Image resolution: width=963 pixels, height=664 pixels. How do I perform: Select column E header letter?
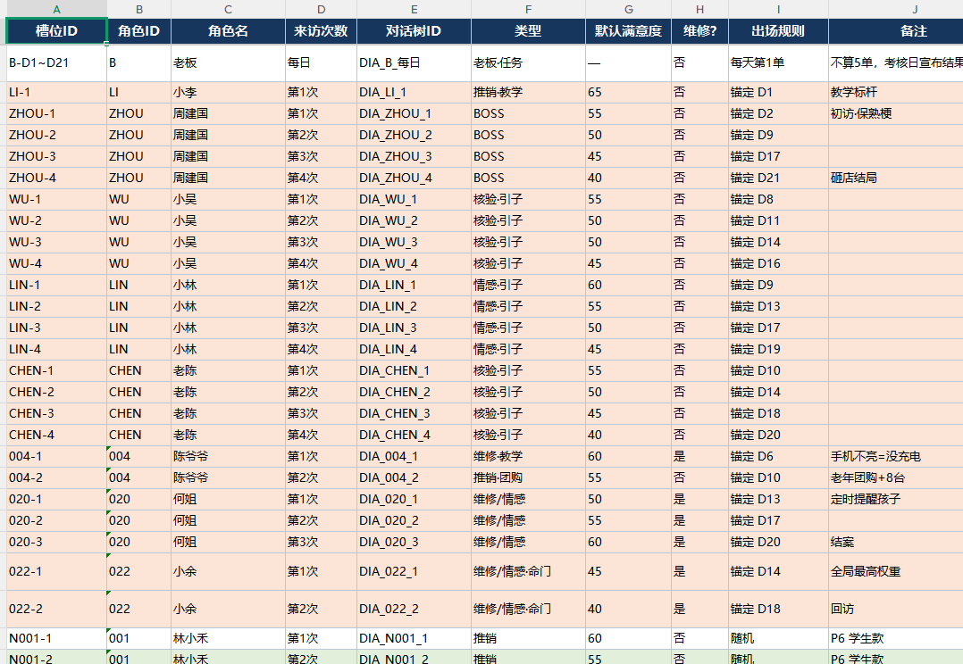pyautogui.click(x=414, y=9)
